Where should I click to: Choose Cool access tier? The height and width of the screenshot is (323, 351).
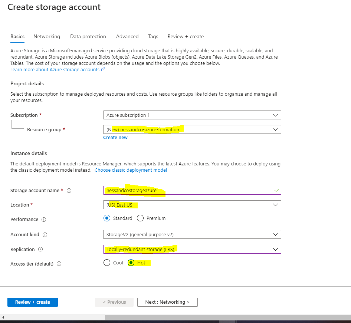tap(107, 263)
